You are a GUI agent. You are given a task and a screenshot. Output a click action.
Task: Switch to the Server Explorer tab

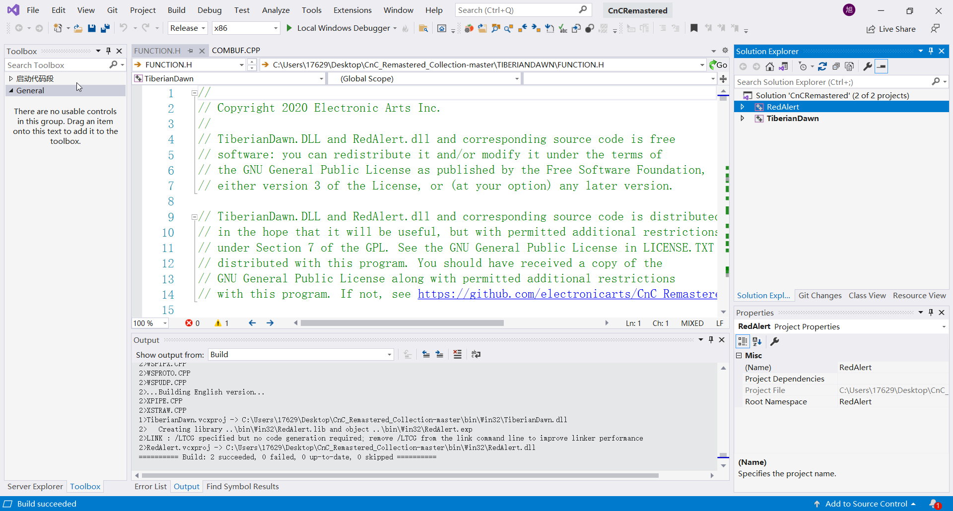[x=35, y=487]
